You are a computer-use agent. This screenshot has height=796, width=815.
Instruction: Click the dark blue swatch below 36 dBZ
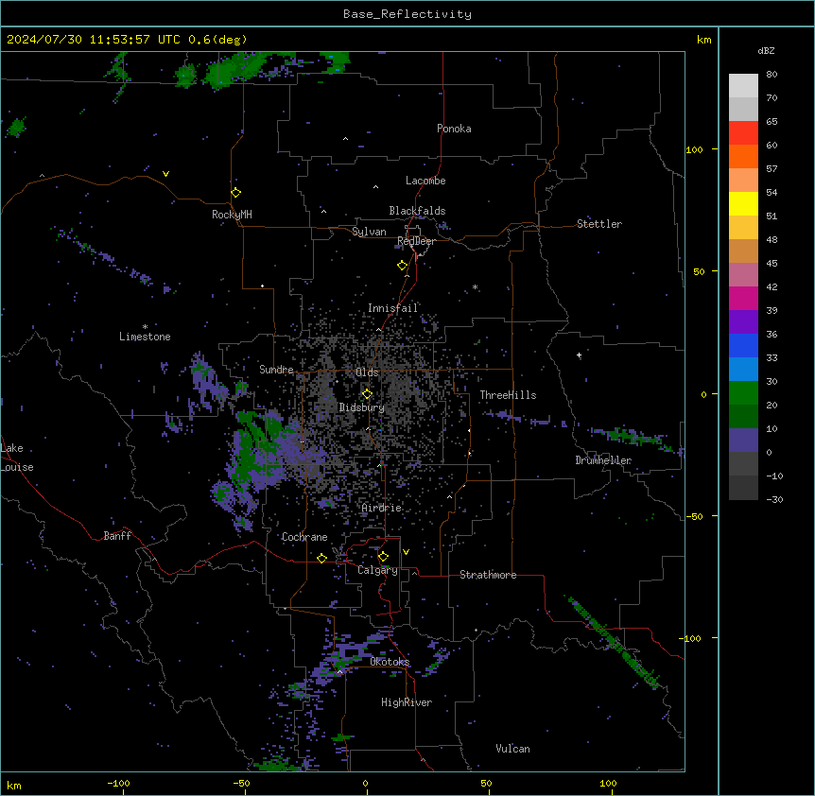[743, 345]
